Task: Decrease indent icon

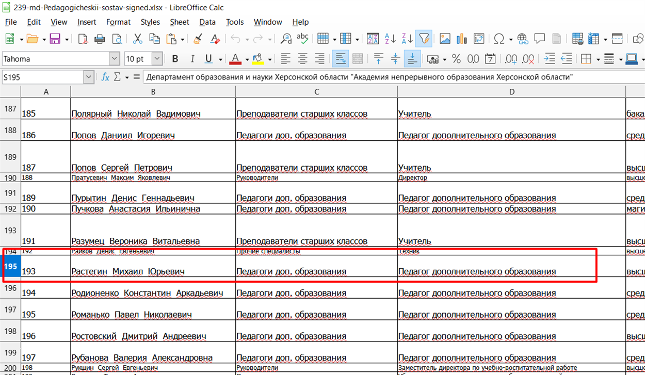Action: pos(567,59)
